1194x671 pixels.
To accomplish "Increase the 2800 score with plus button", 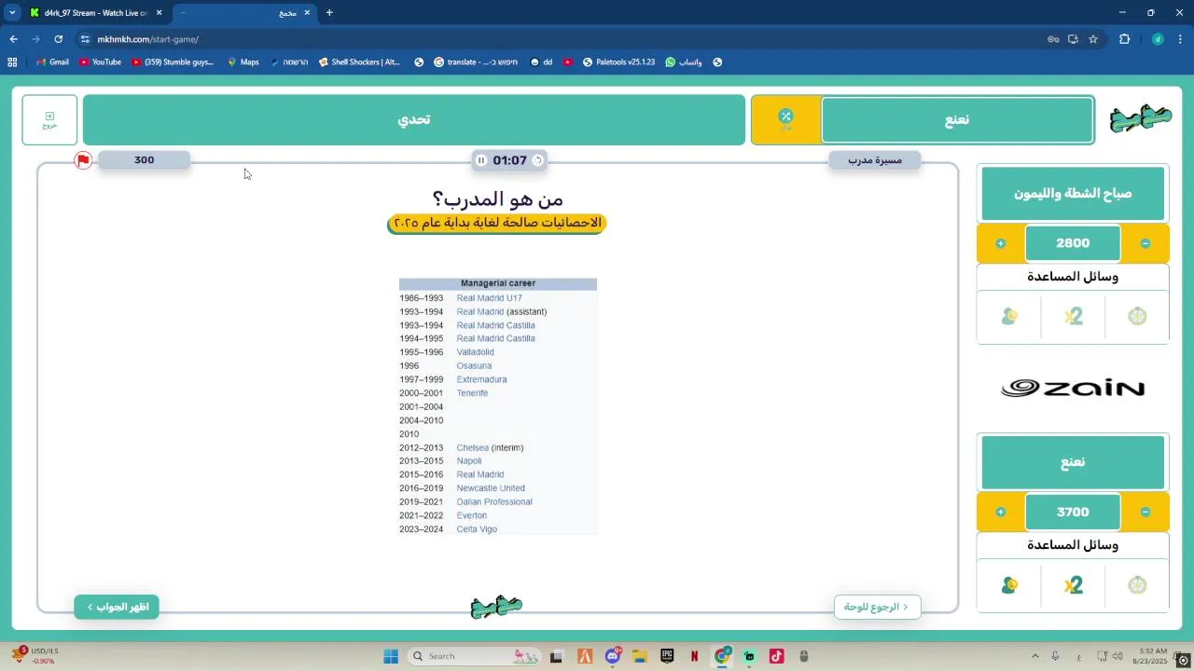I will 1001,243.
